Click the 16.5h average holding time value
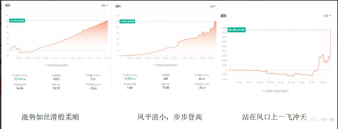 [20, 88]
